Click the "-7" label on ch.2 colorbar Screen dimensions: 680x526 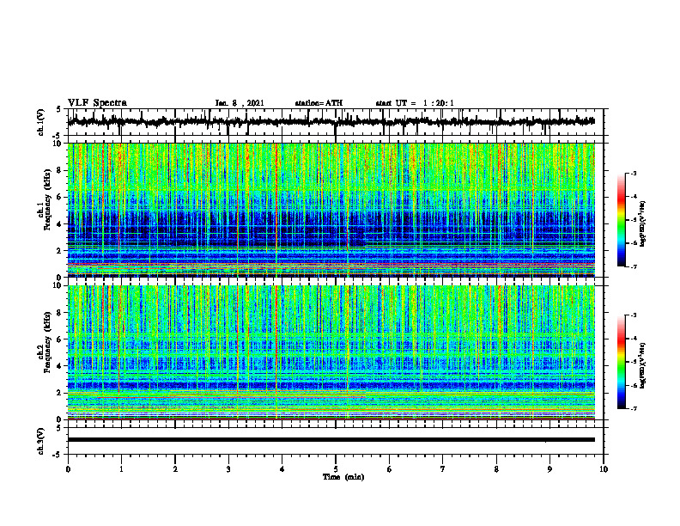tap(633, 409)
